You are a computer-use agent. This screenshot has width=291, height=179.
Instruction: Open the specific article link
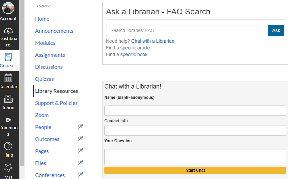(135, 48)
